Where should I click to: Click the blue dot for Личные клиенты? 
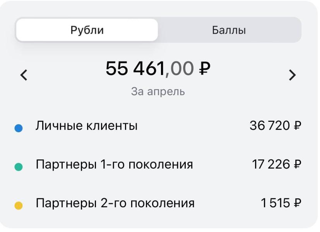(x=18, y=128)
